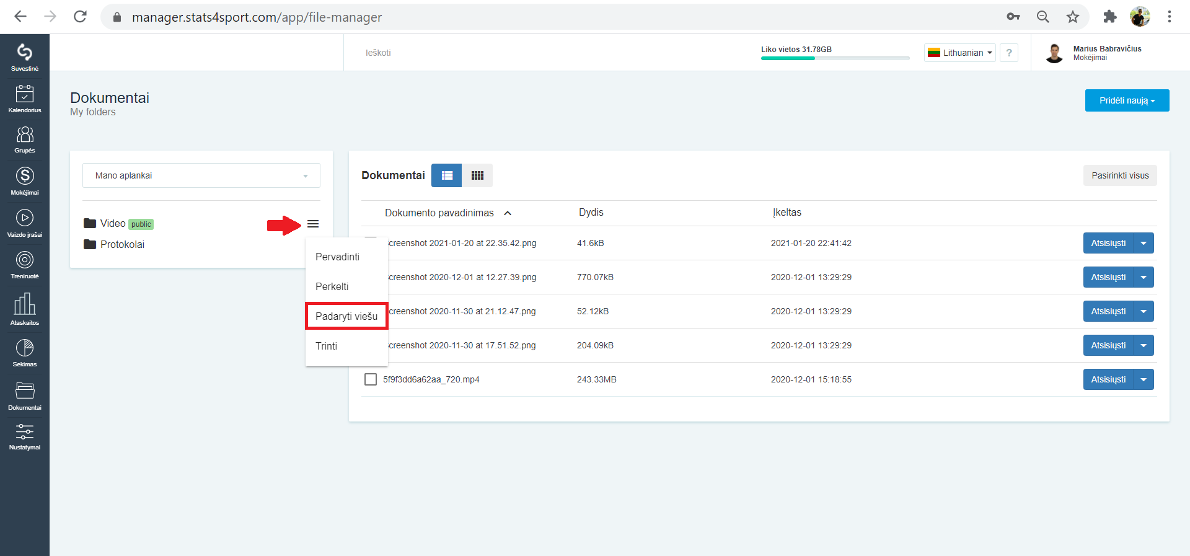Open the Treniruotė sidebar icon
The image size is (1190, 556).
[x=25, y=265]
